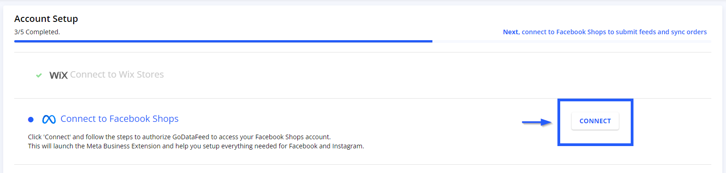Click the '3/5 Completed.' status text
This screenshot has height=173, width=726.
pyautogui.click(x=37, y=32)
